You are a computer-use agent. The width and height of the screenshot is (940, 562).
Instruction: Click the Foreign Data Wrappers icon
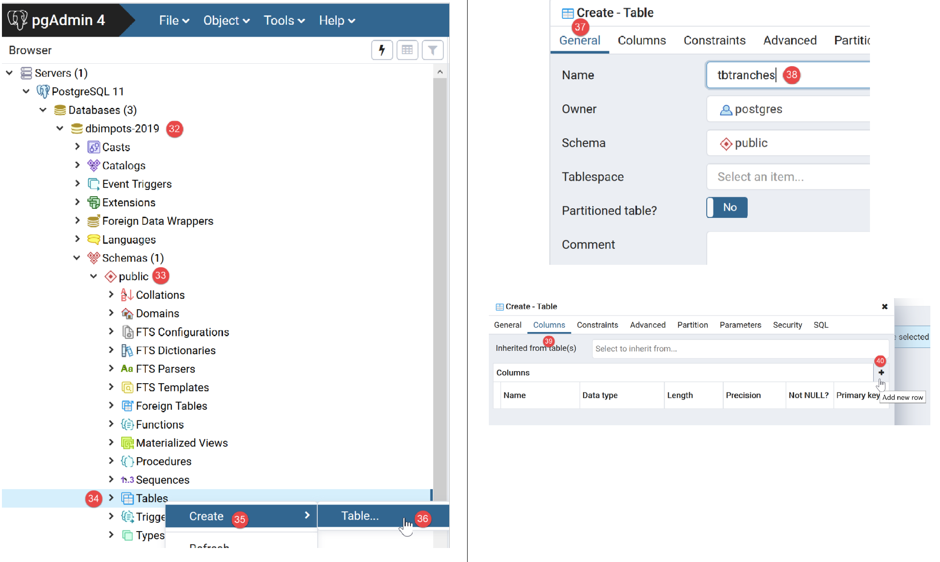(x=93, y=221)
